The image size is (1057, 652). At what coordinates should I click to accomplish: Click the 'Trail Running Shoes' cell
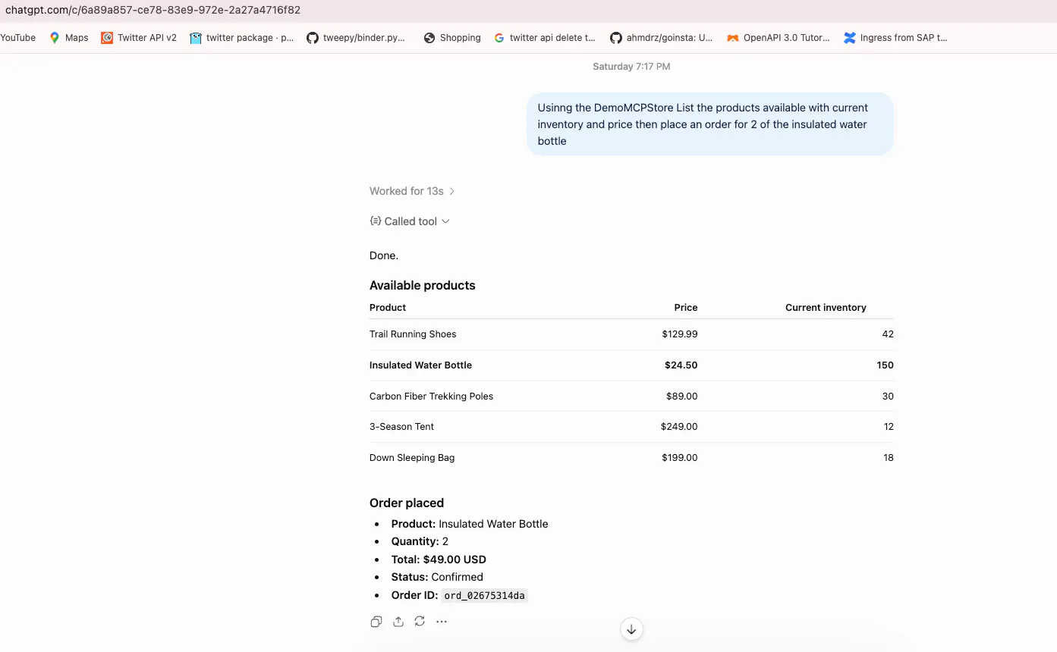pos(413,334)
